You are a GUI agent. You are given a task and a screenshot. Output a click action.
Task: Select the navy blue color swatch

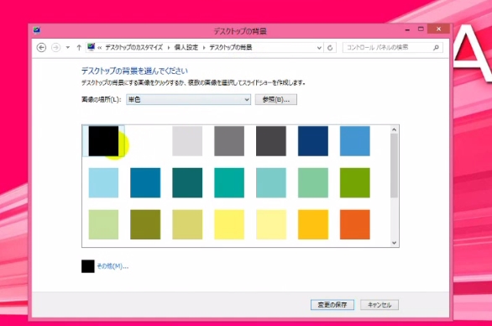point(313,141)
